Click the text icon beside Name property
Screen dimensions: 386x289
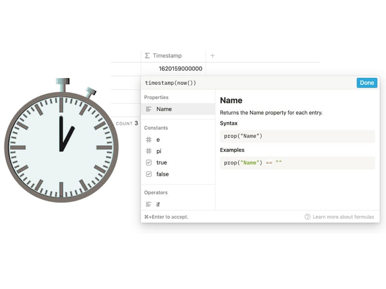coord(149,109)
